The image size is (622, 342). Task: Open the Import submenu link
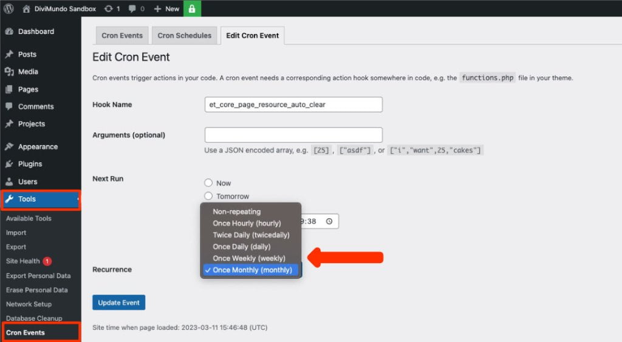point(16,233)
